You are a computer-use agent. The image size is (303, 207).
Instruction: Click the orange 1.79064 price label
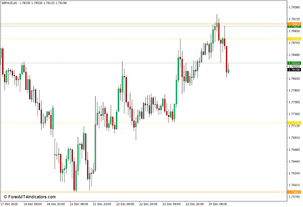pyautogui.click(x=294, y=24)
